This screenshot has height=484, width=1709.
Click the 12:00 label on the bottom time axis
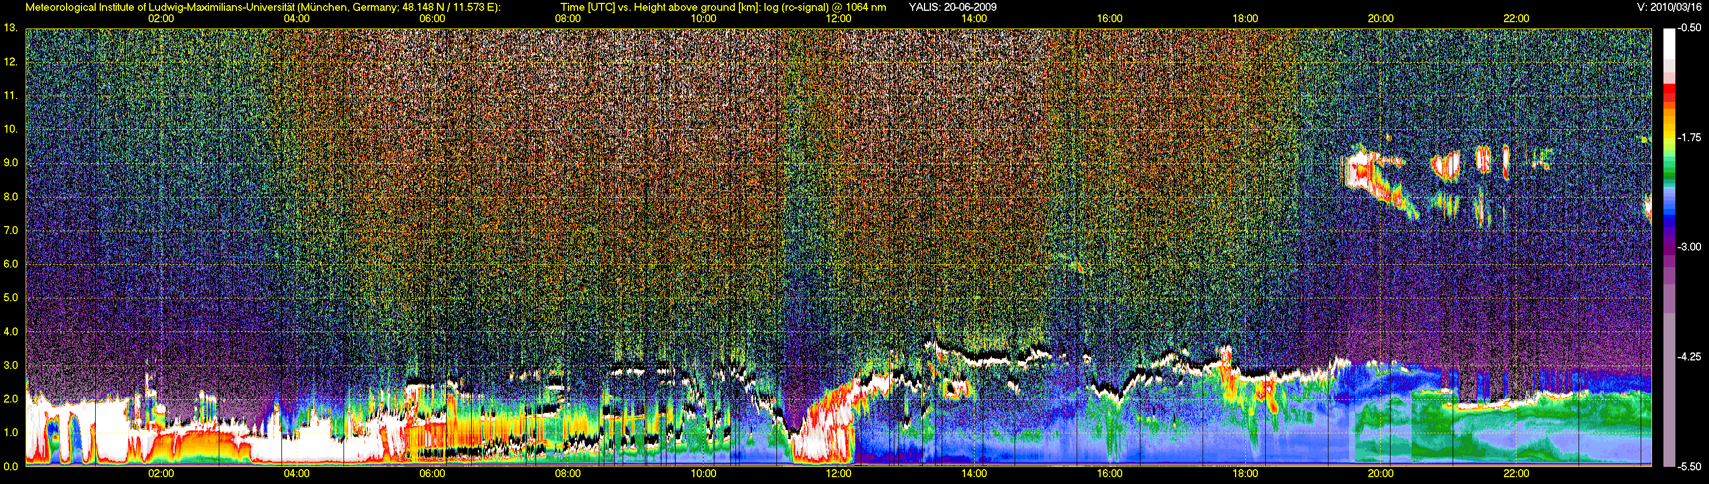(839, 473)
